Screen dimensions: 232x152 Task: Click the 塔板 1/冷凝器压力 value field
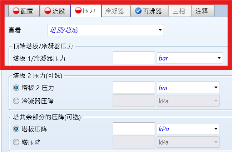tap(133, 58)
